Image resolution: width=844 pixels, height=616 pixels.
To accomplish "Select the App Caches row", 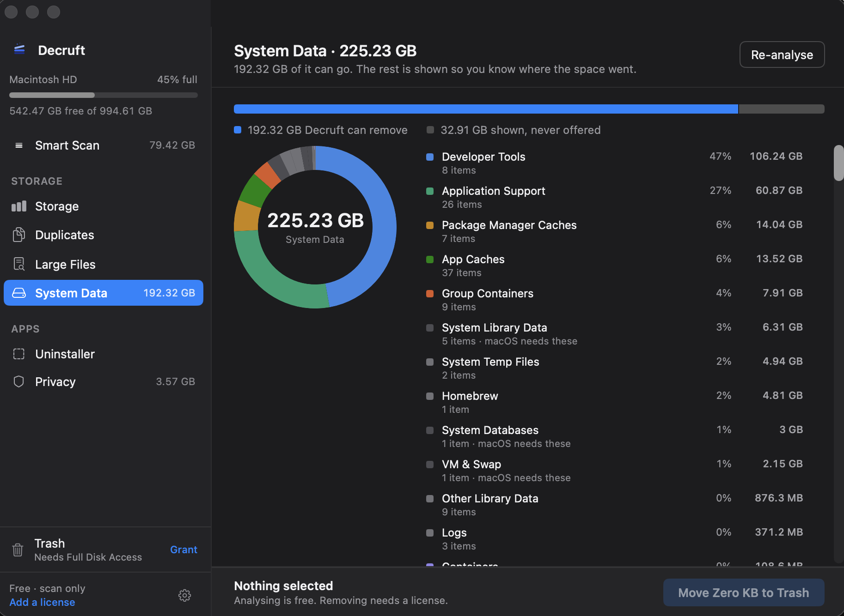I will (614, 266).
